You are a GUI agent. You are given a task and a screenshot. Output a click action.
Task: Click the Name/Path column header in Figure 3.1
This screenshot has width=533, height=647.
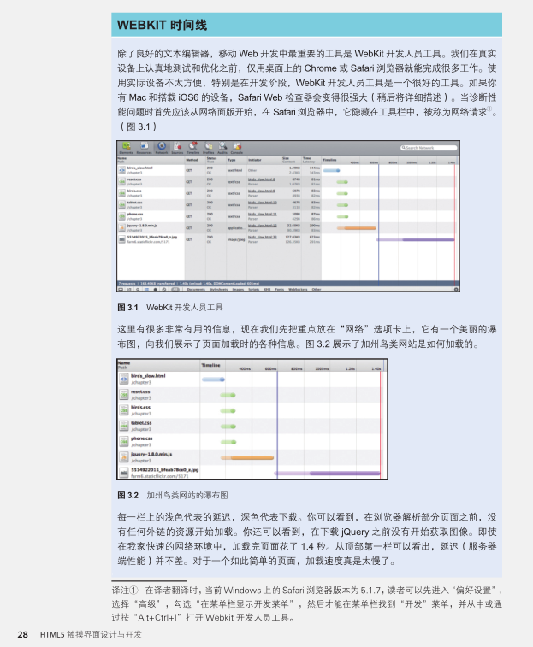click(151, 160)
